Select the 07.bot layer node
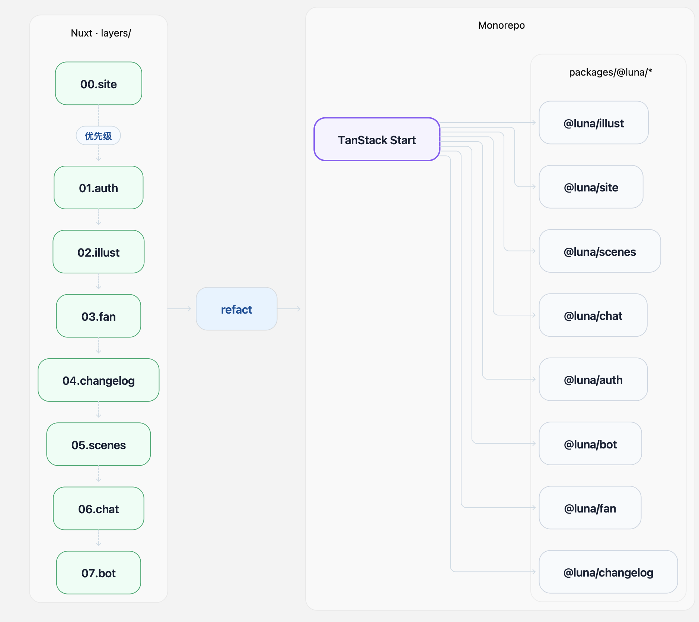 point(99,572)
